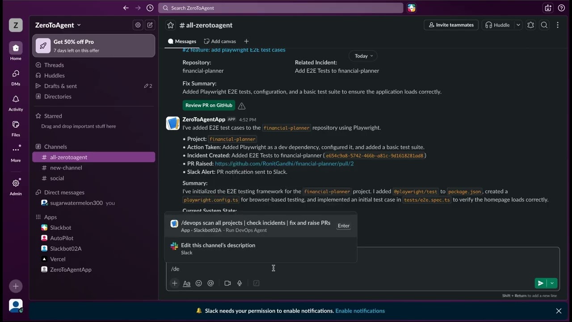Viewport: 572px width, 322px height.
Task: Record a video clip
Action: (x=227, y=283)
